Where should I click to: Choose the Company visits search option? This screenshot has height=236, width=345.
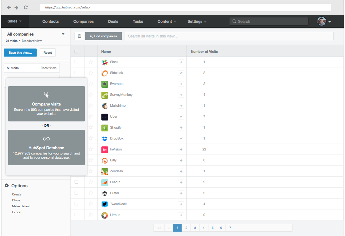pos(46,104)
